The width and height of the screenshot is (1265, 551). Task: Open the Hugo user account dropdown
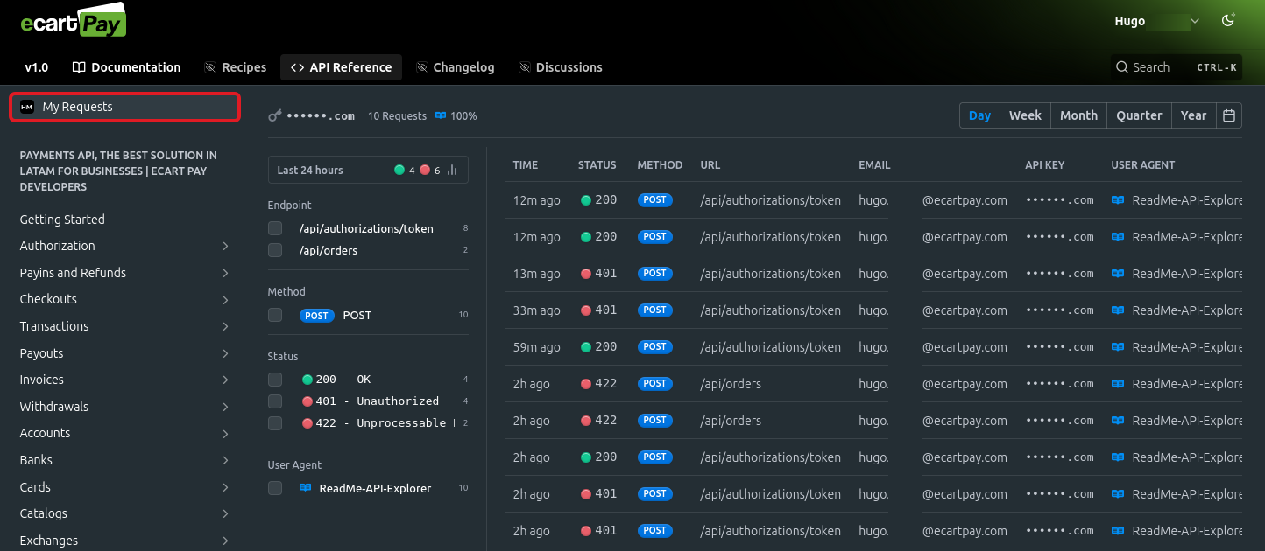click(1157, 21)
